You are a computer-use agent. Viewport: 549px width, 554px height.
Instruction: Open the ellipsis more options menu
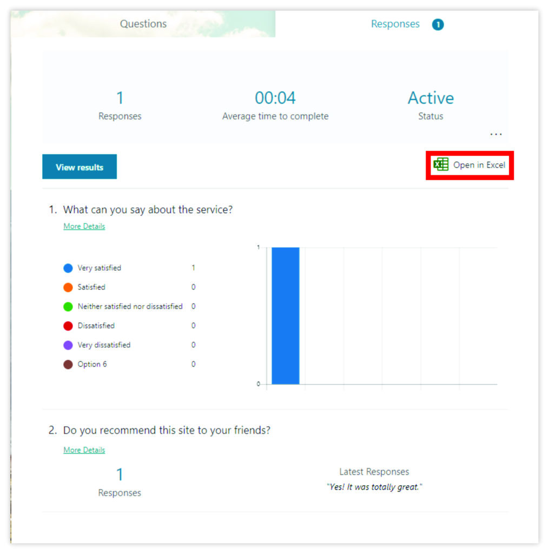click(496, 134)
